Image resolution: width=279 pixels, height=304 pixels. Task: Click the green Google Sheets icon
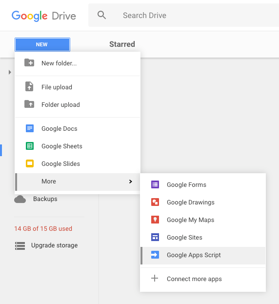coord(30,146)
